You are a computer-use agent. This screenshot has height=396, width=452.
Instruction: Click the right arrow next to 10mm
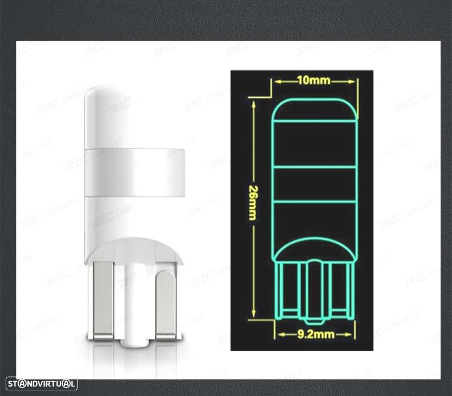(344, 81)
